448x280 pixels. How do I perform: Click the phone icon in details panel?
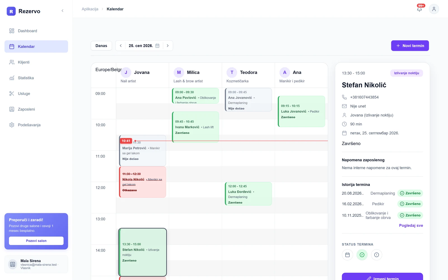[344, 97]
